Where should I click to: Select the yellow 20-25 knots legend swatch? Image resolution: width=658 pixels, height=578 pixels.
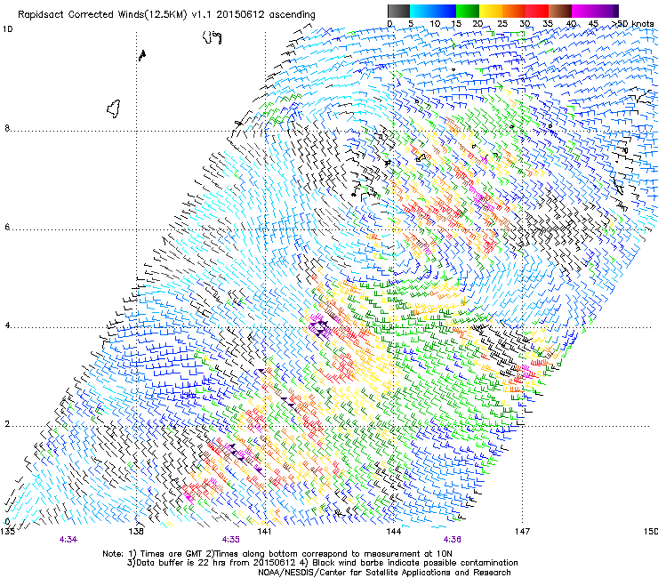[x=491, y=11]
